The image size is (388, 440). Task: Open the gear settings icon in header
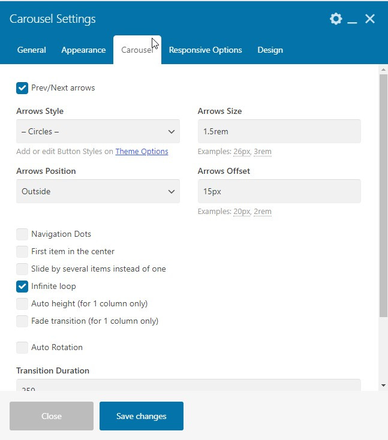tap(336, 19)
